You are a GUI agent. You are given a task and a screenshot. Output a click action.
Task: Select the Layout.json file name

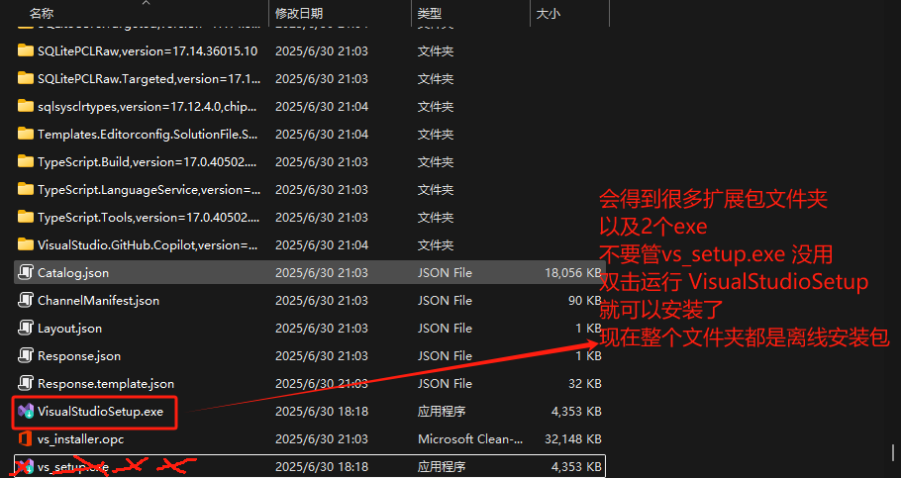click(69, 328)
